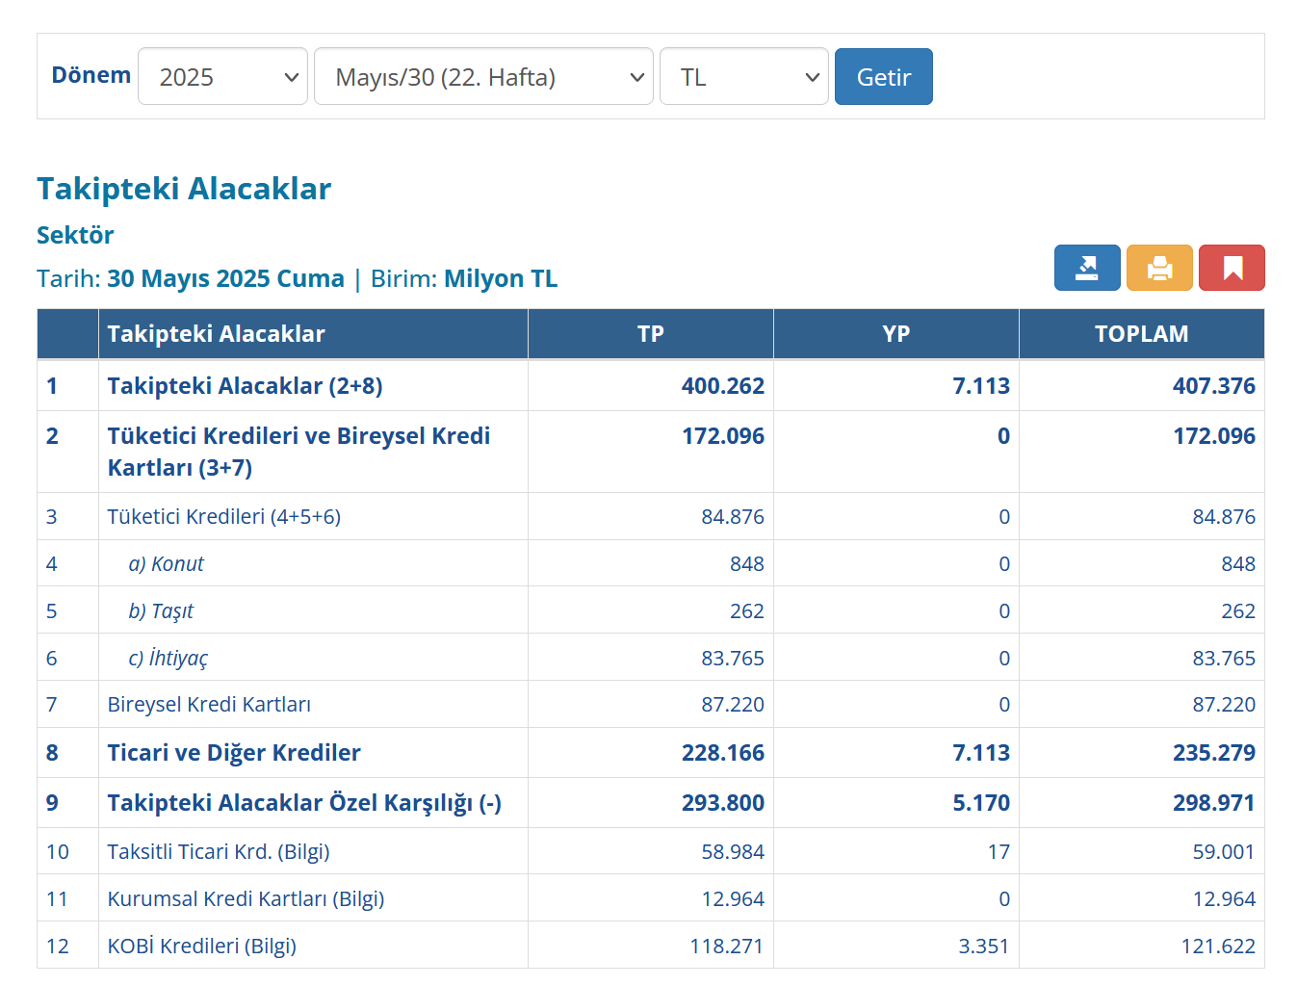Click the TP column header
Viewport: 1297px width, 986px height.
(650, 334)
